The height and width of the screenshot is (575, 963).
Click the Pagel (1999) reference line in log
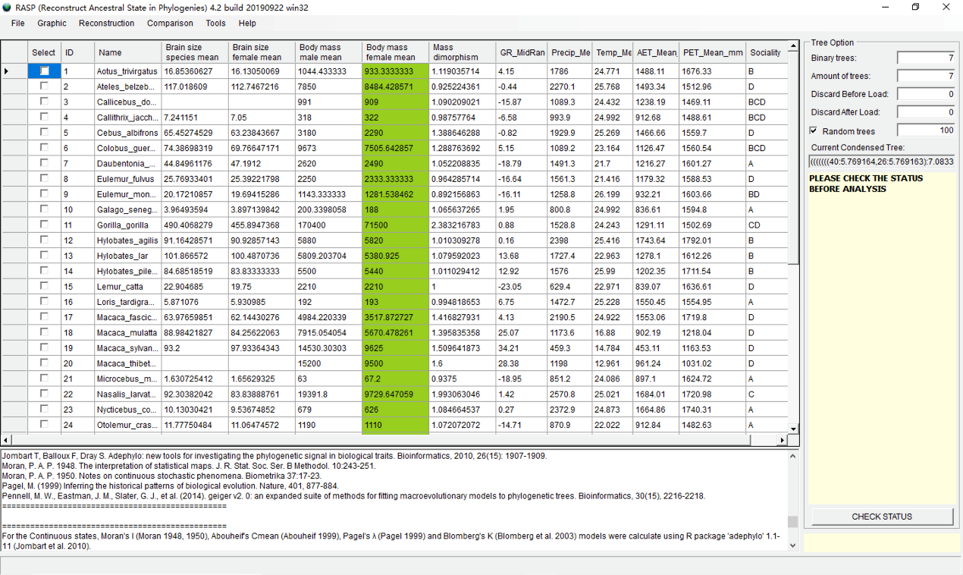171,486
